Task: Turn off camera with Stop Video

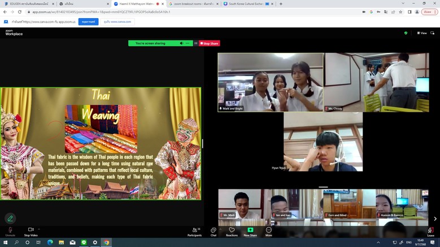Action: [x=31, y=230]
